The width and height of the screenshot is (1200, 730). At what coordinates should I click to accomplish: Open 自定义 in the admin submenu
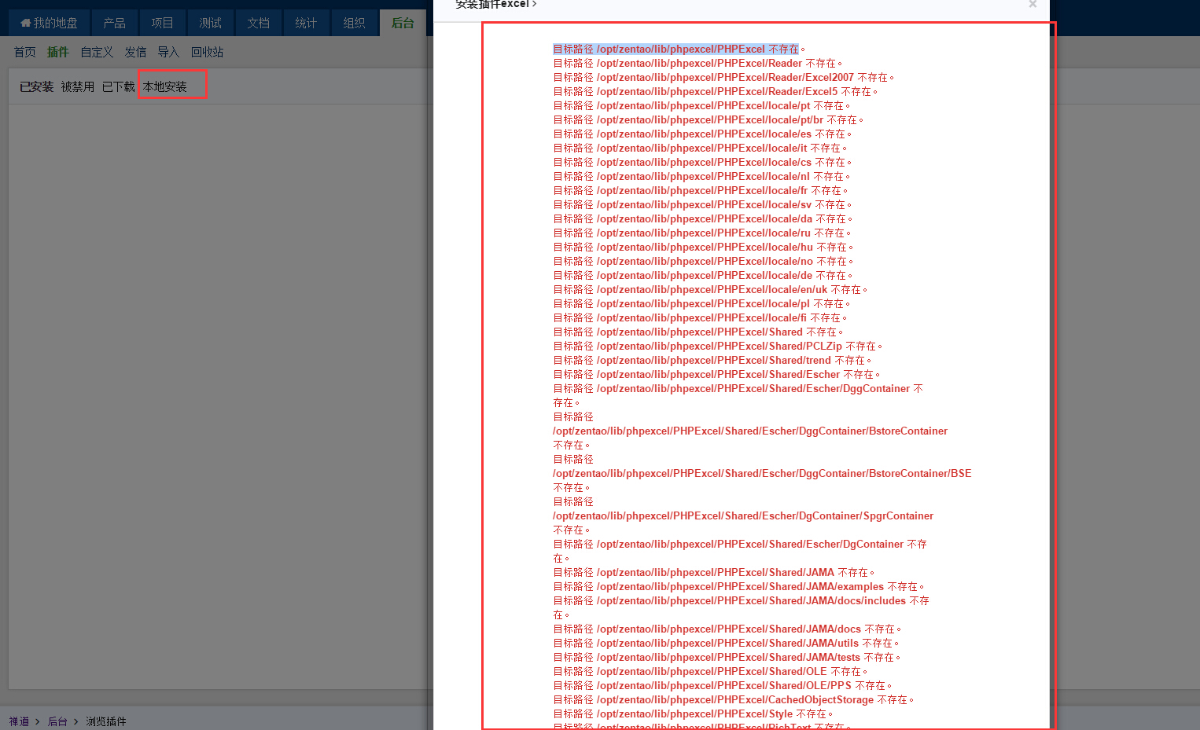[97, 52]
